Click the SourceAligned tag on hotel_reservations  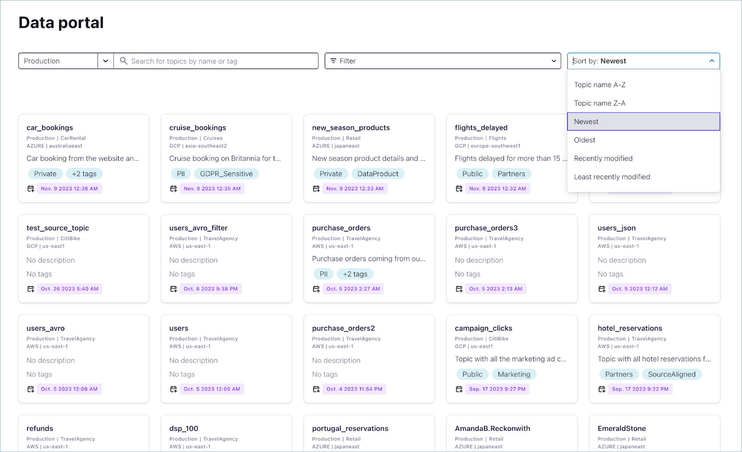pos(672,374)
